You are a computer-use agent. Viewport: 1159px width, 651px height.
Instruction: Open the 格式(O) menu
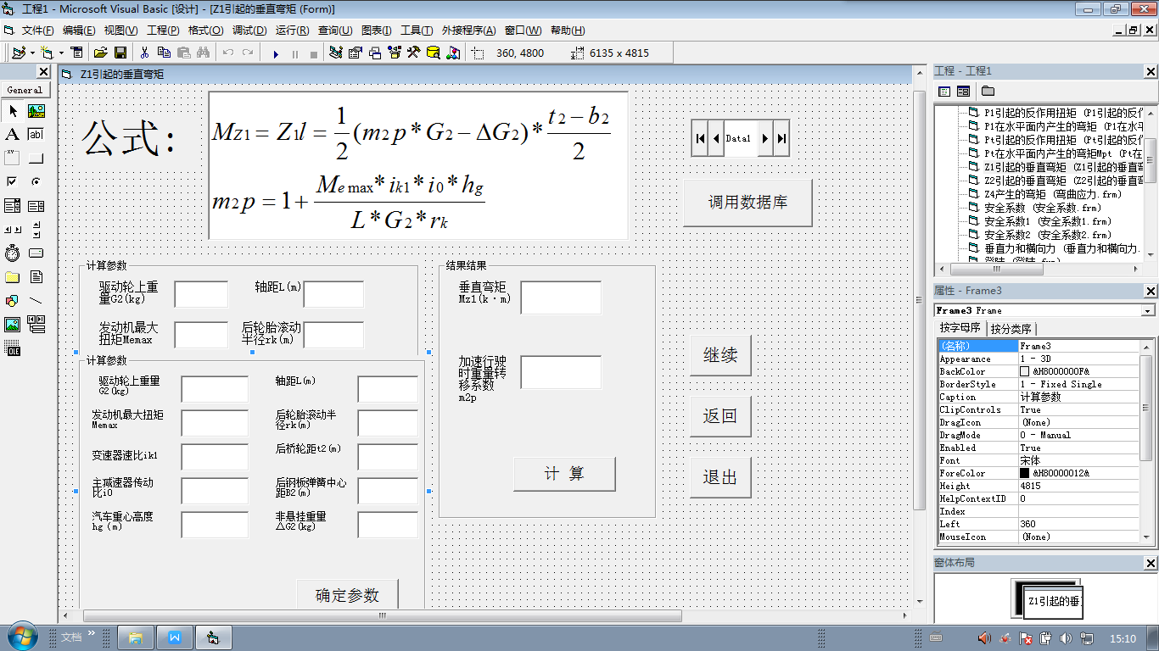(x=205, y=31)
